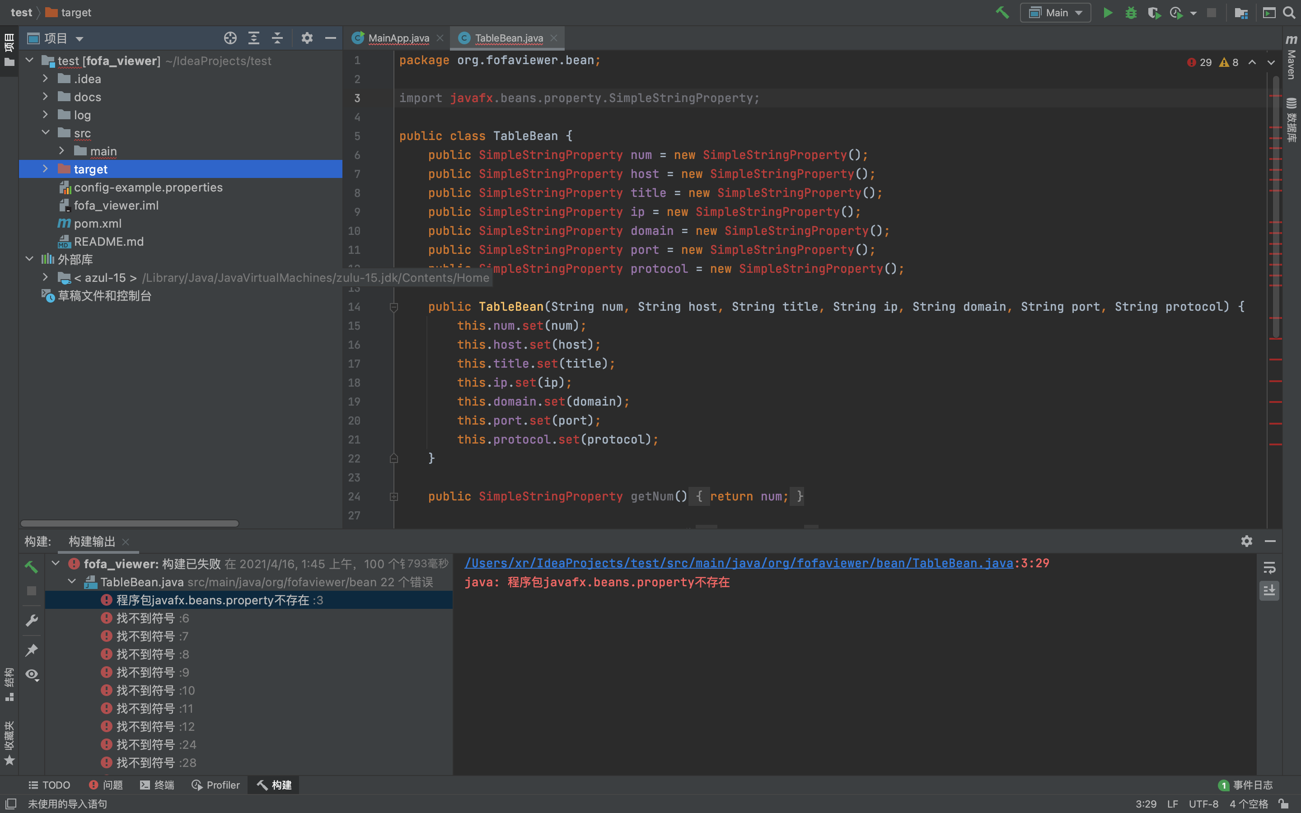Switch to the MainApp.java tab

(x=398, y=38)
